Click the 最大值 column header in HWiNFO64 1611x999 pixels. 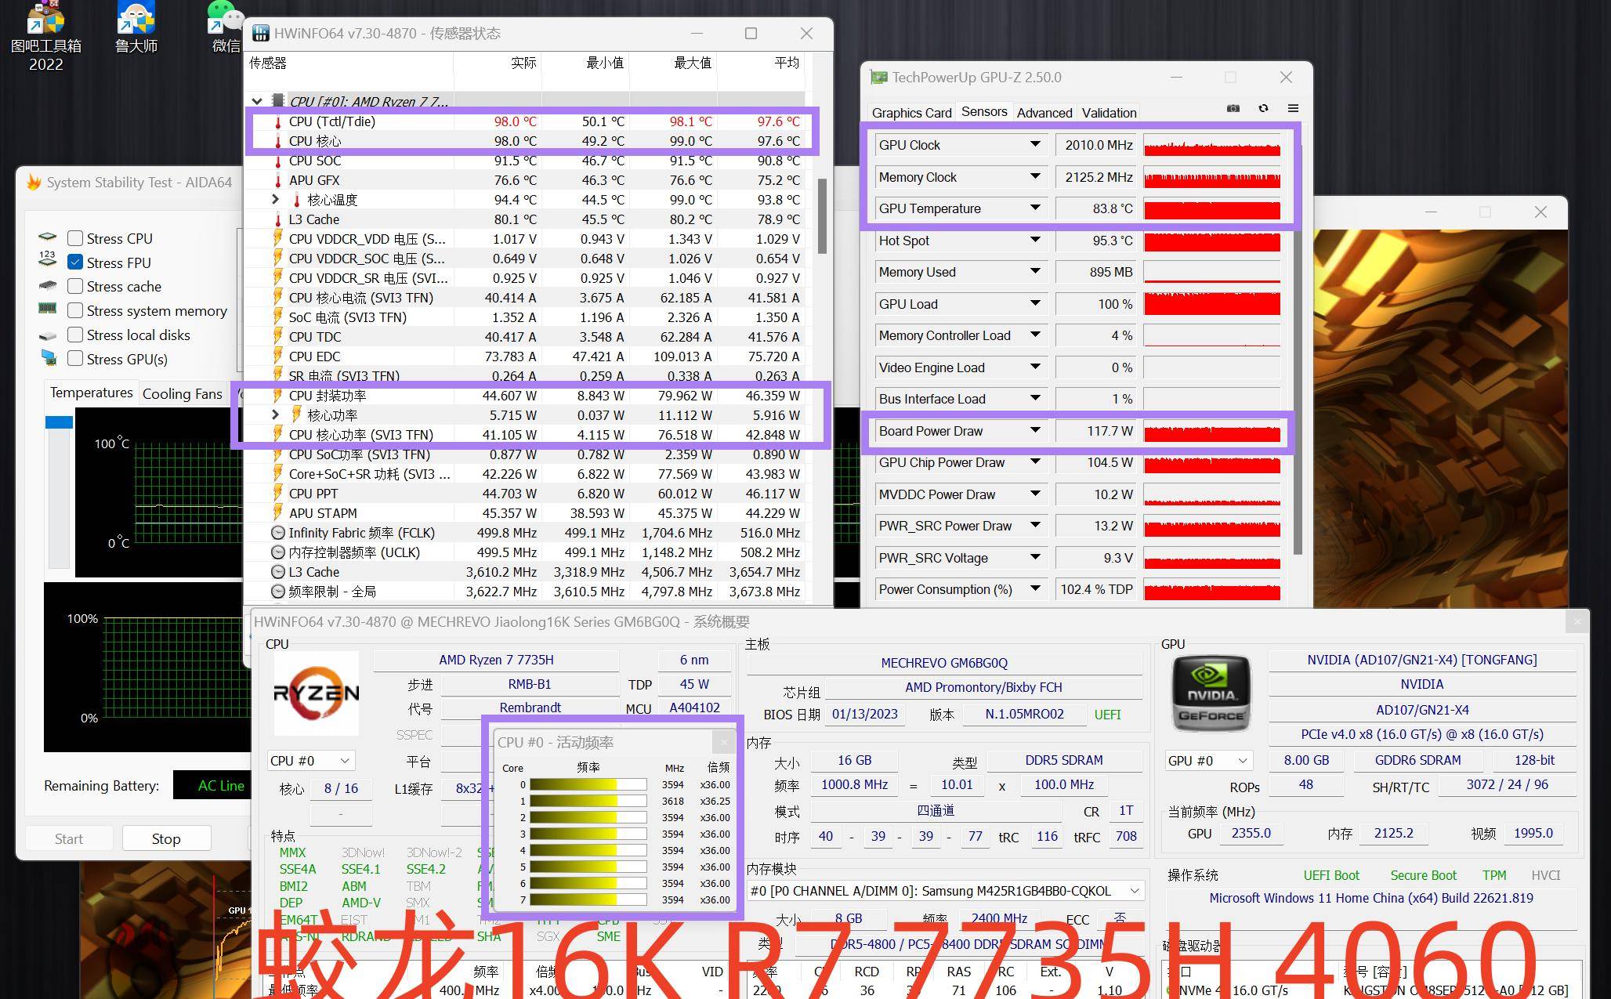(673, 63)
